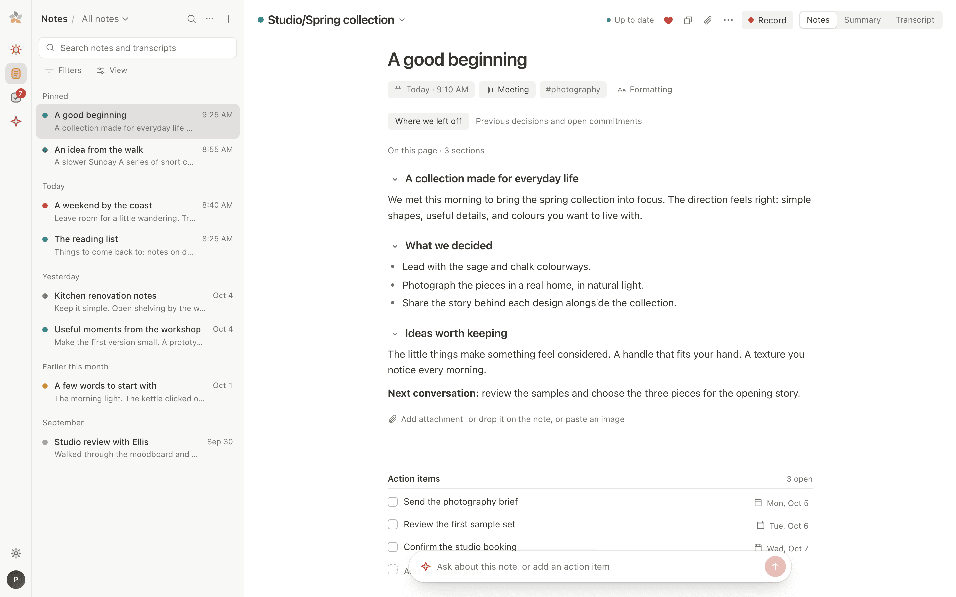Screen dimensions: 956x597
Task: Open tasks icon with 7 badge
Action: pos(16,97)
